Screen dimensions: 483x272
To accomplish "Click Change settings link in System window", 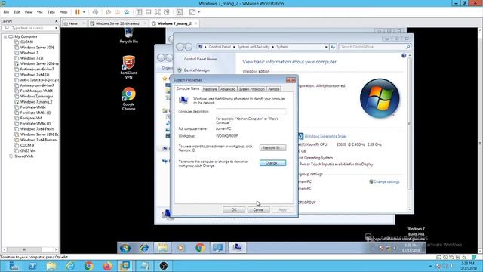I will [386, 181].
